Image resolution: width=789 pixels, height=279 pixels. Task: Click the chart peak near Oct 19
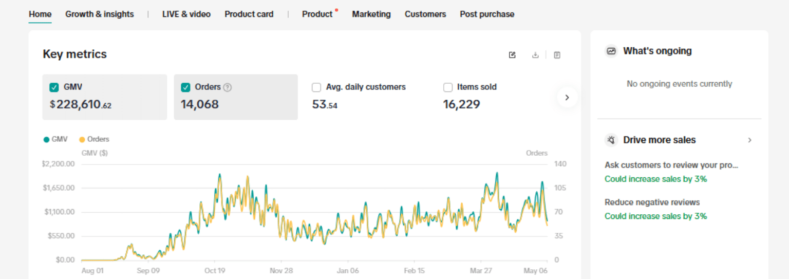click(220, 175)
